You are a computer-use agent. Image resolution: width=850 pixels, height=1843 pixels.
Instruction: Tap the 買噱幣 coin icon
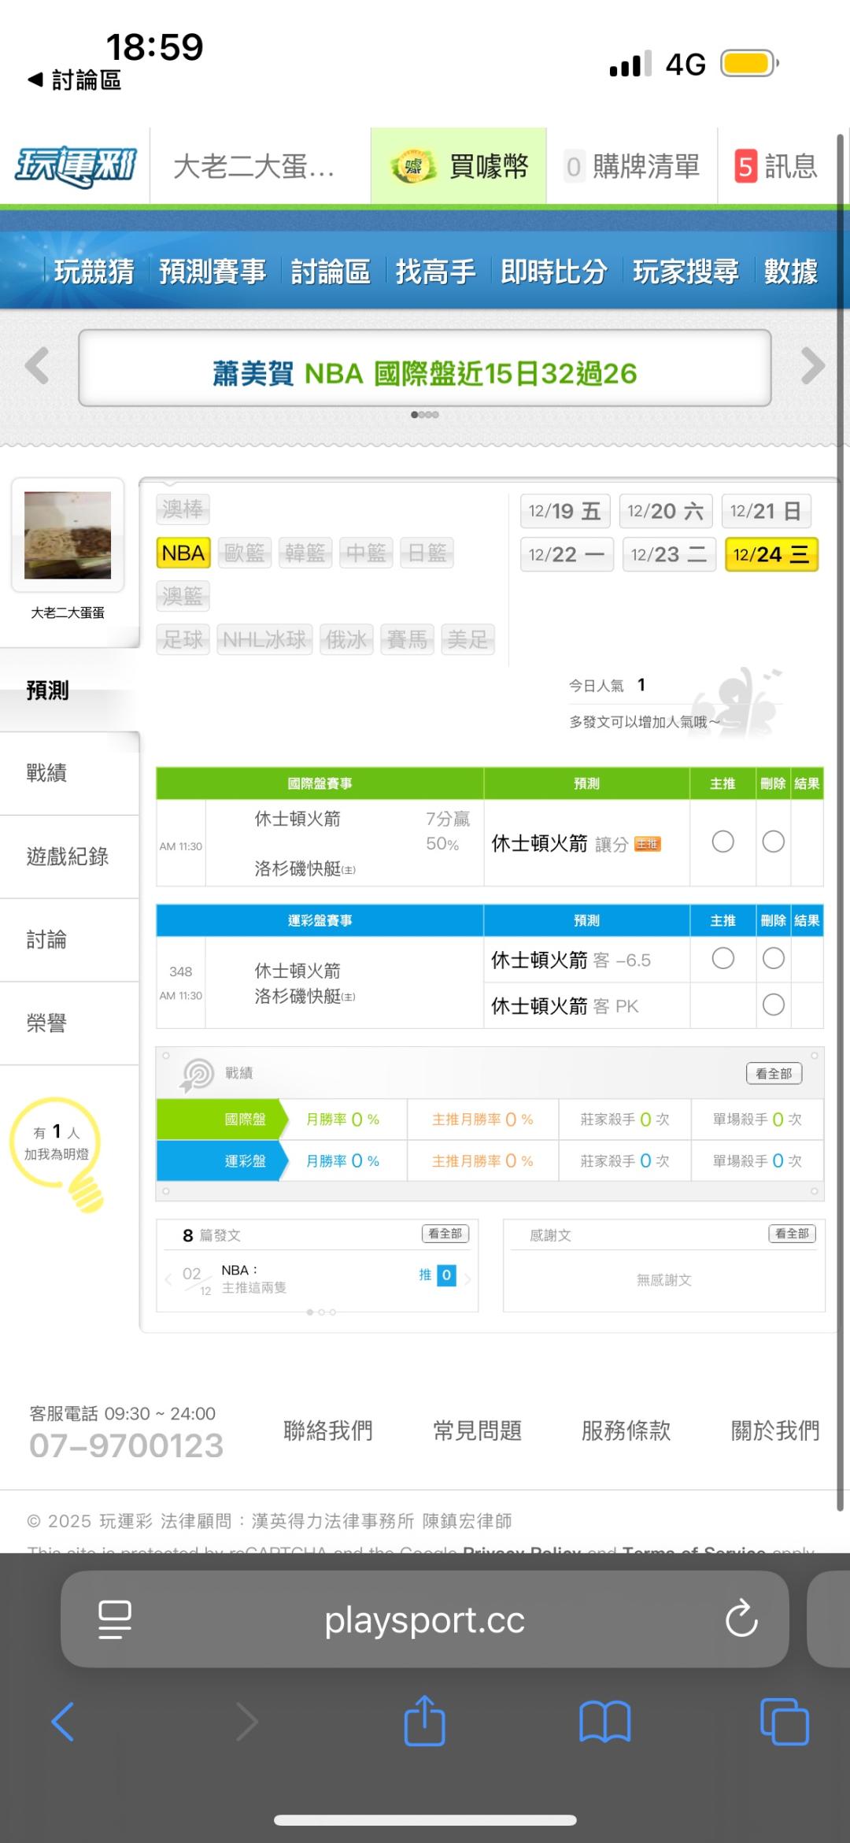[413, 166]
